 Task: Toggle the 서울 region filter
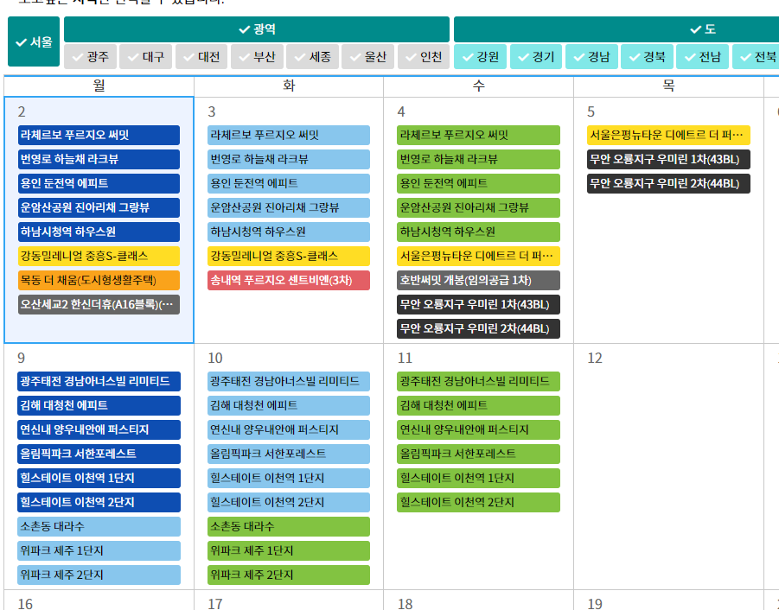click(34, 41)
